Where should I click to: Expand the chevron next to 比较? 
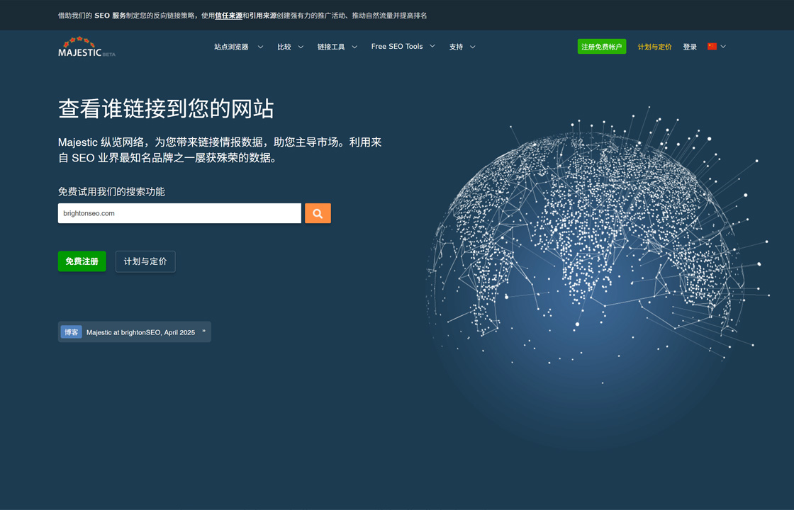[x=301, y=47]
